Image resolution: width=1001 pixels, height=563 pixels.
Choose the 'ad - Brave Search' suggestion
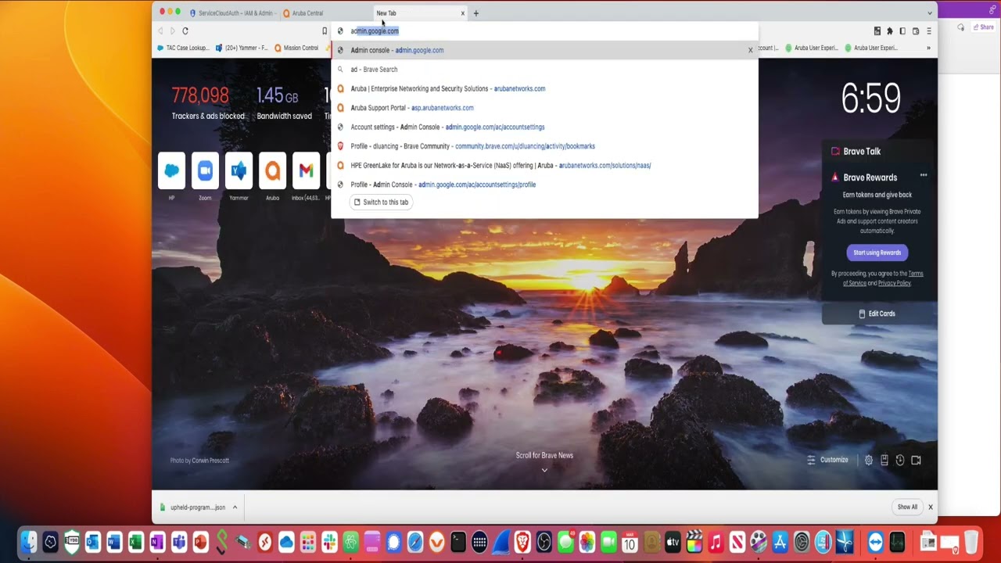pyautogui.click(x=544, y=70)
